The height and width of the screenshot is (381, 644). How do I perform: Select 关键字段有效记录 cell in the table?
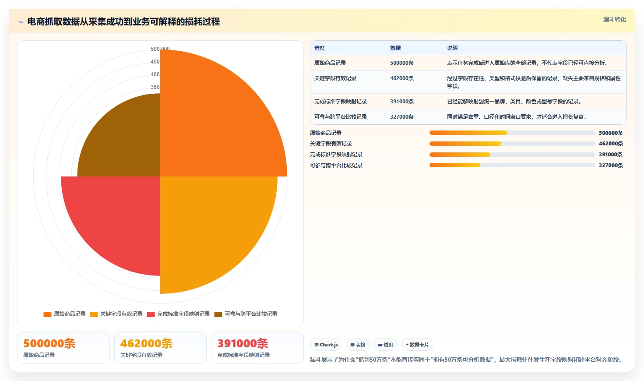(335, 78)
